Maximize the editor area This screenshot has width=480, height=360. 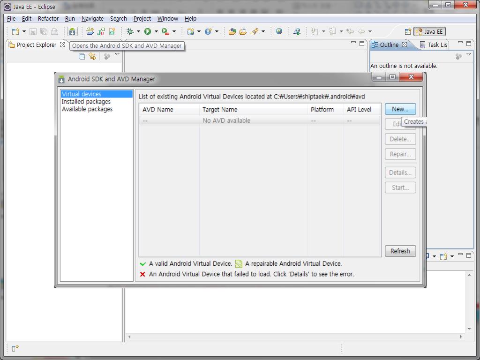[x=362, y=44]
